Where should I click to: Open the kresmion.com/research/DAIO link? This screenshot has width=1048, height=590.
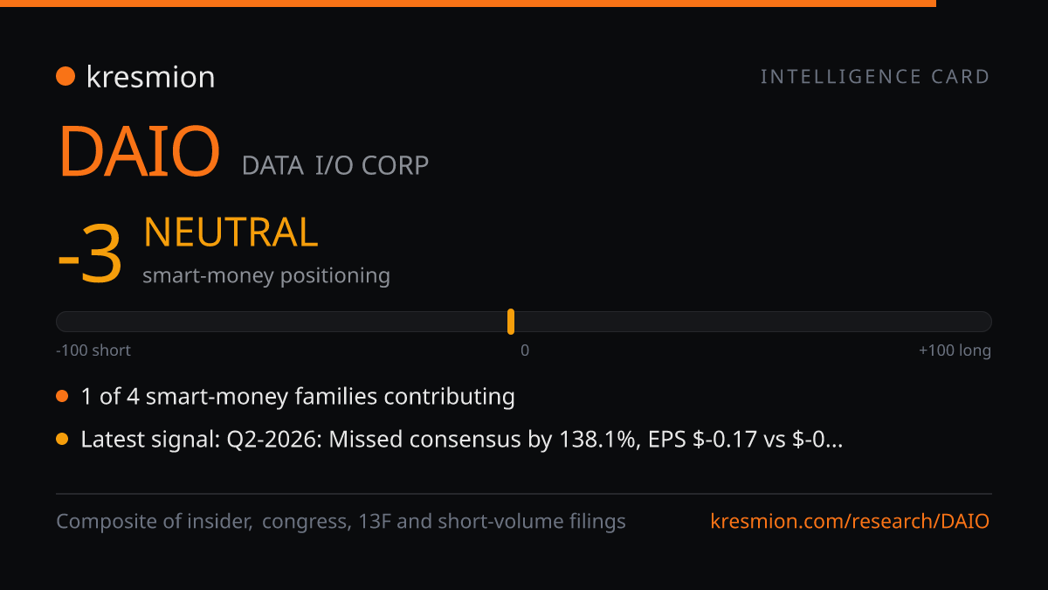click(851, 522)
